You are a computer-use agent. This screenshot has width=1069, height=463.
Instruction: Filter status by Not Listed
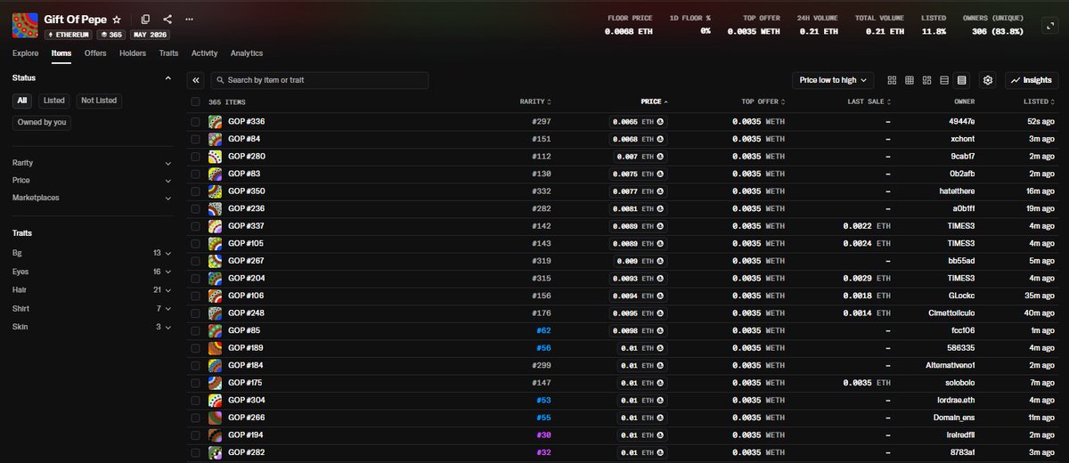tap(99, 101)
